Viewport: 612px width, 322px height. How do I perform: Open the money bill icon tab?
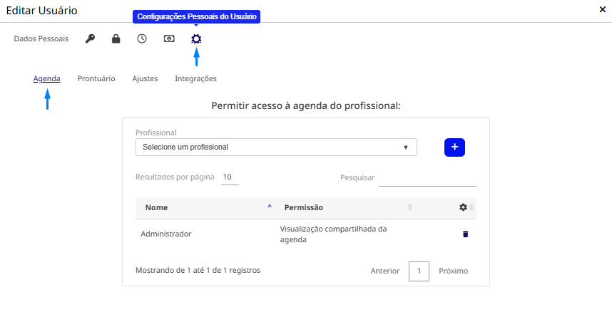169,38
